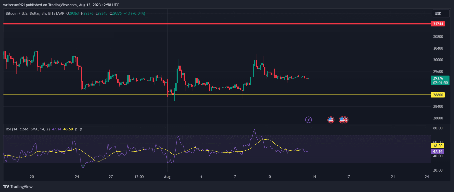Click the first US flag economic event icon
The image size is (454, 192).
click(331, 120)
